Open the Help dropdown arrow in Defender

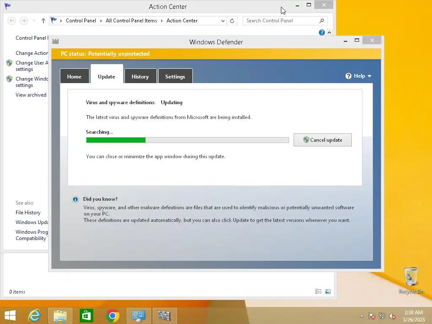370,76
